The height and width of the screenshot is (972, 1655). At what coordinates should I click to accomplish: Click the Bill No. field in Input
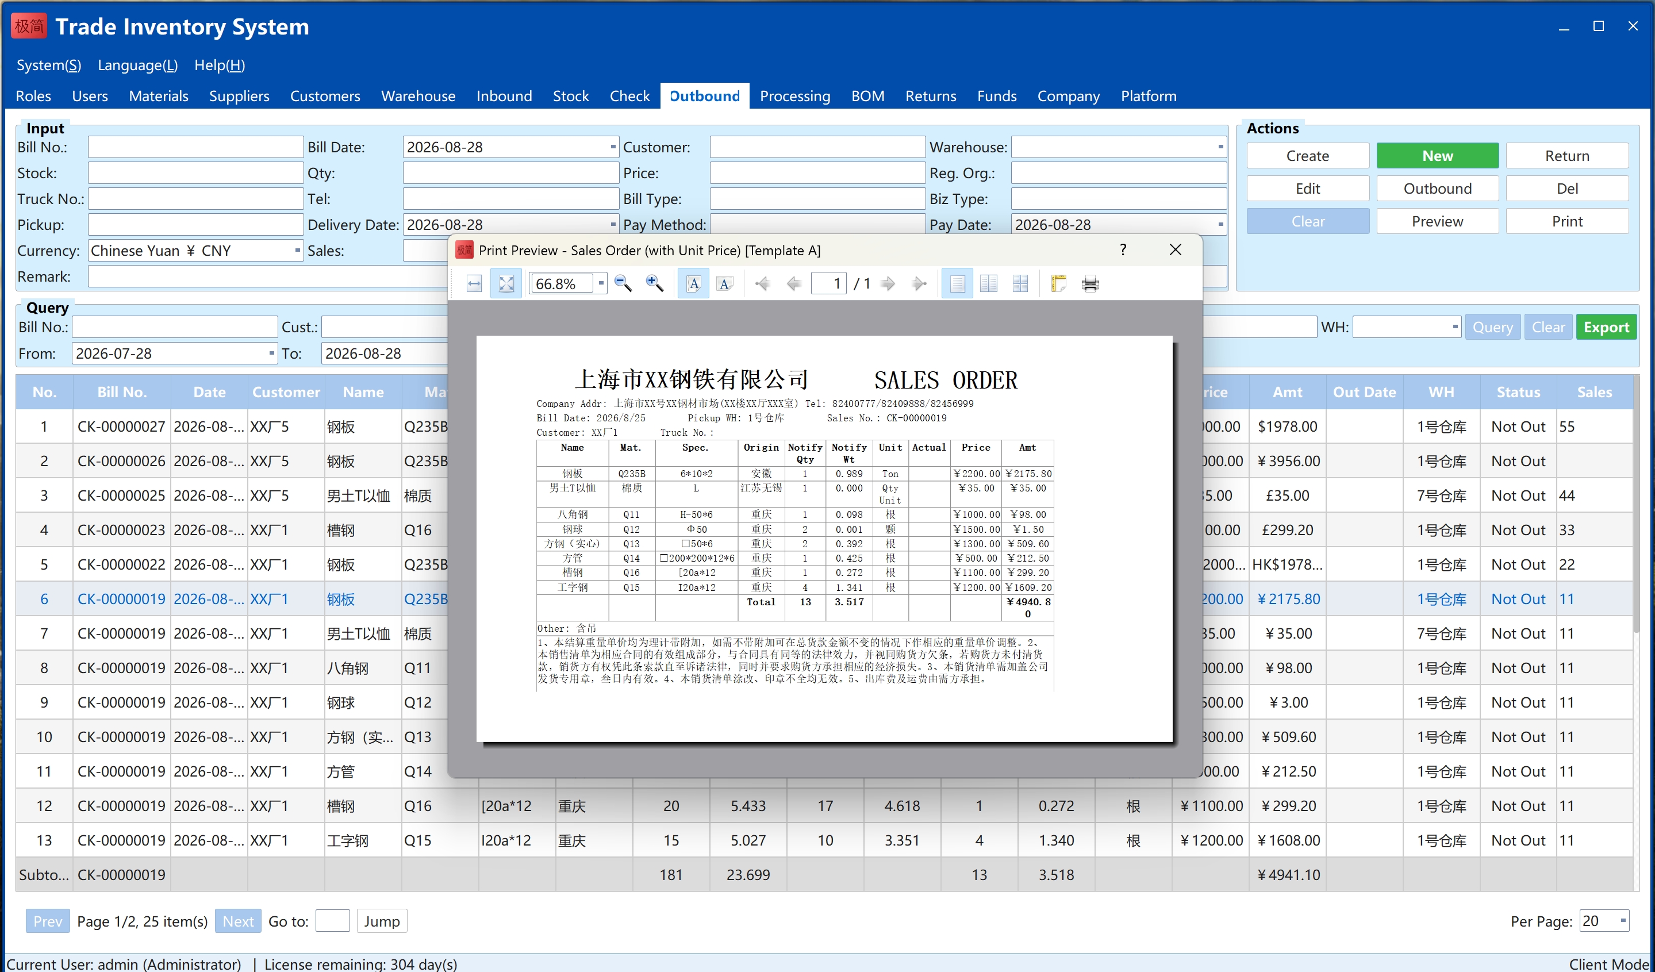point(195,147)
